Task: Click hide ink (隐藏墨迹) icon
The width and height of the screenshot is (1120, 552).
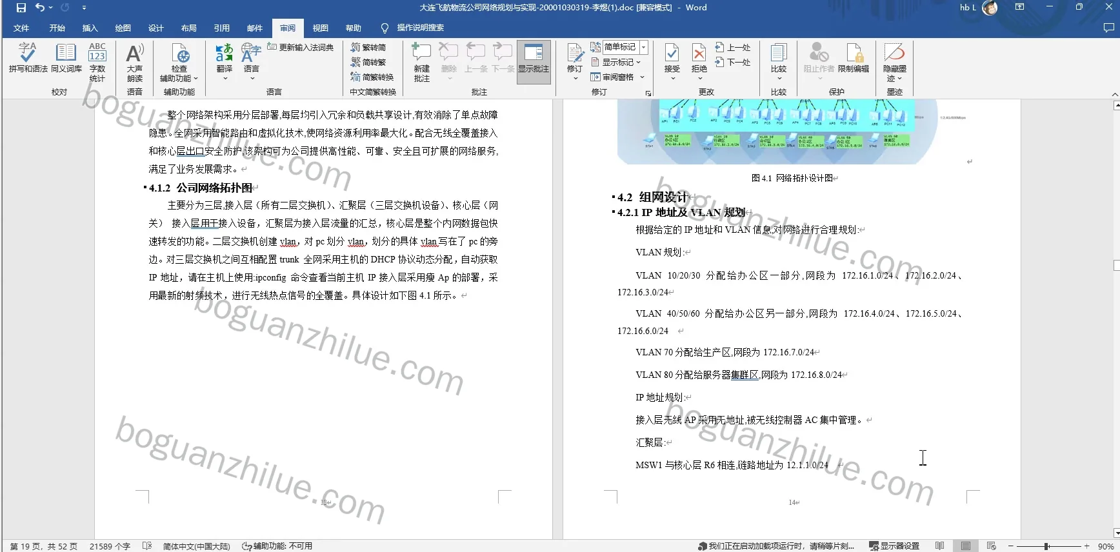Action: point(895,52)
